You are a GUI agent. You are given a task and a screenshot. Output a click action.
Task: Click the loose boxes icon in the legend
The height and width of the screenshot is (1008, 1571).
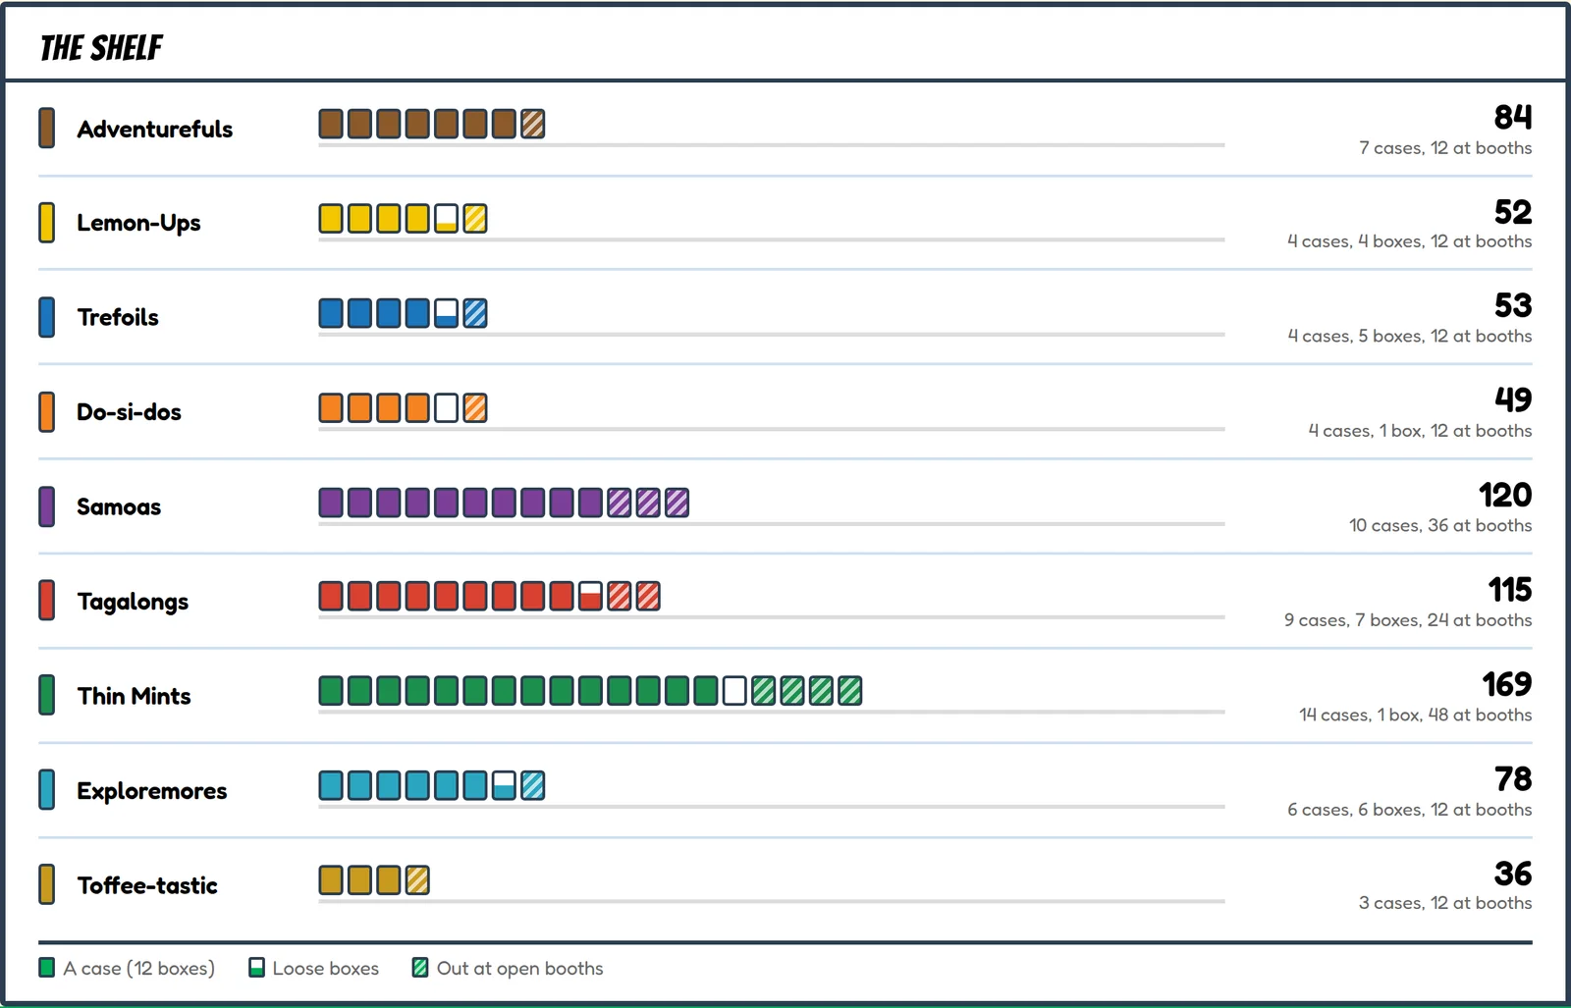(256, 968)
